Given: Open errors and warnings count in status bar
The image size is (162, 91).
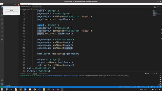Looking at the screenshot, I should (x=16, y=87).
